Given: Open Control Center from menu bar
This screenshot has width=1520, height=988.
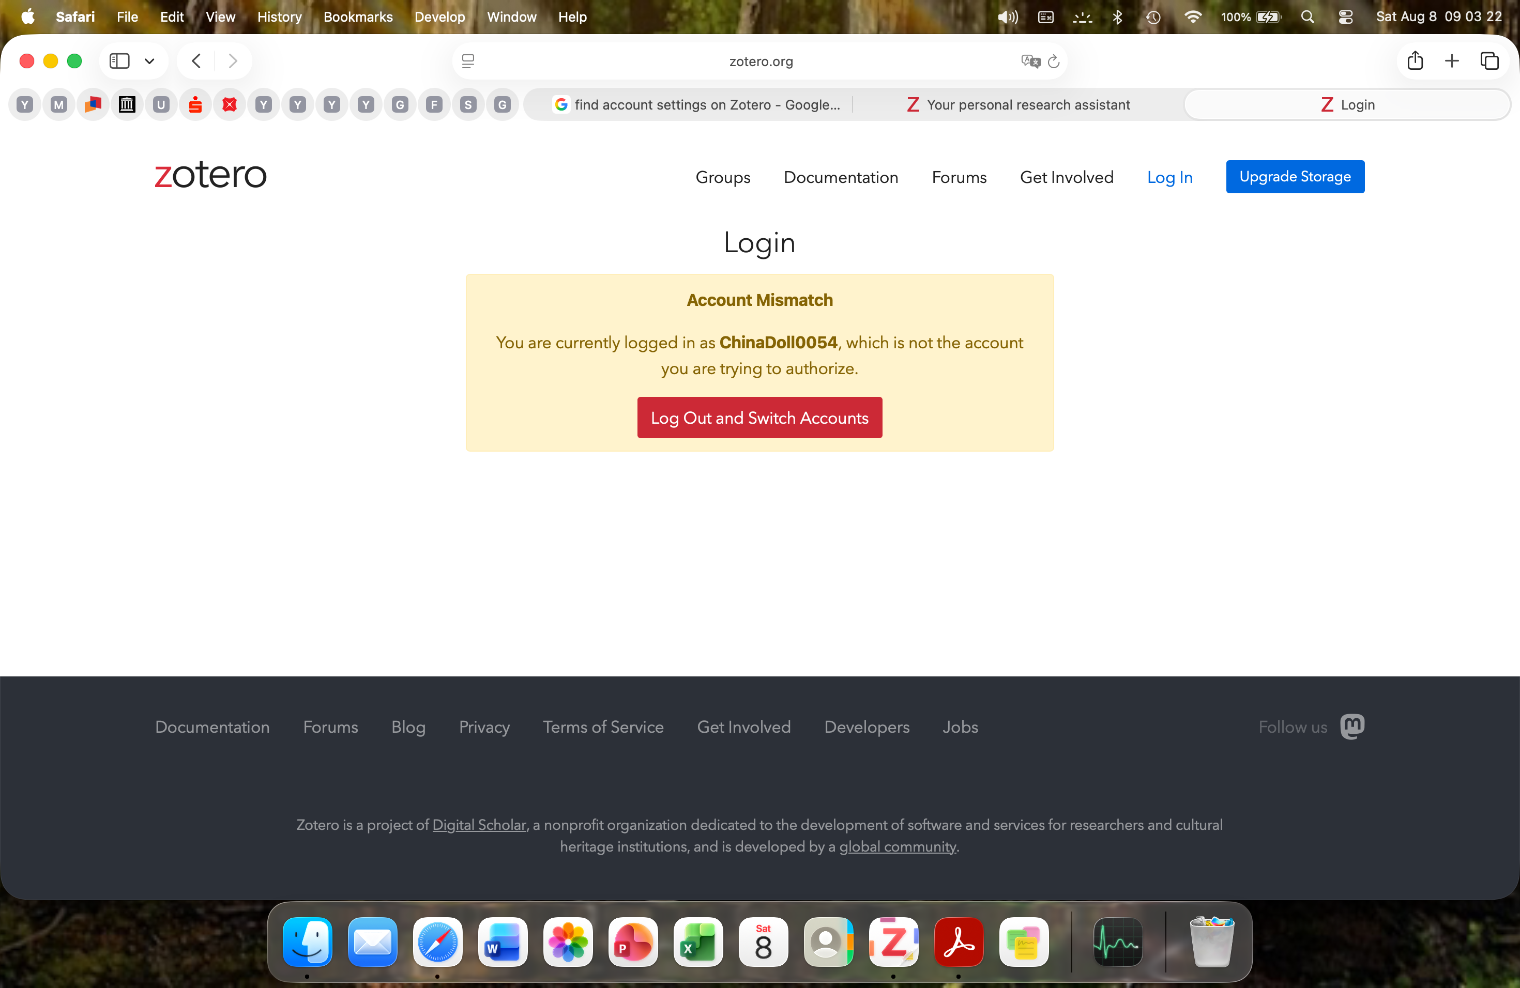Looking at the screenshot, I should point(1346,17).
